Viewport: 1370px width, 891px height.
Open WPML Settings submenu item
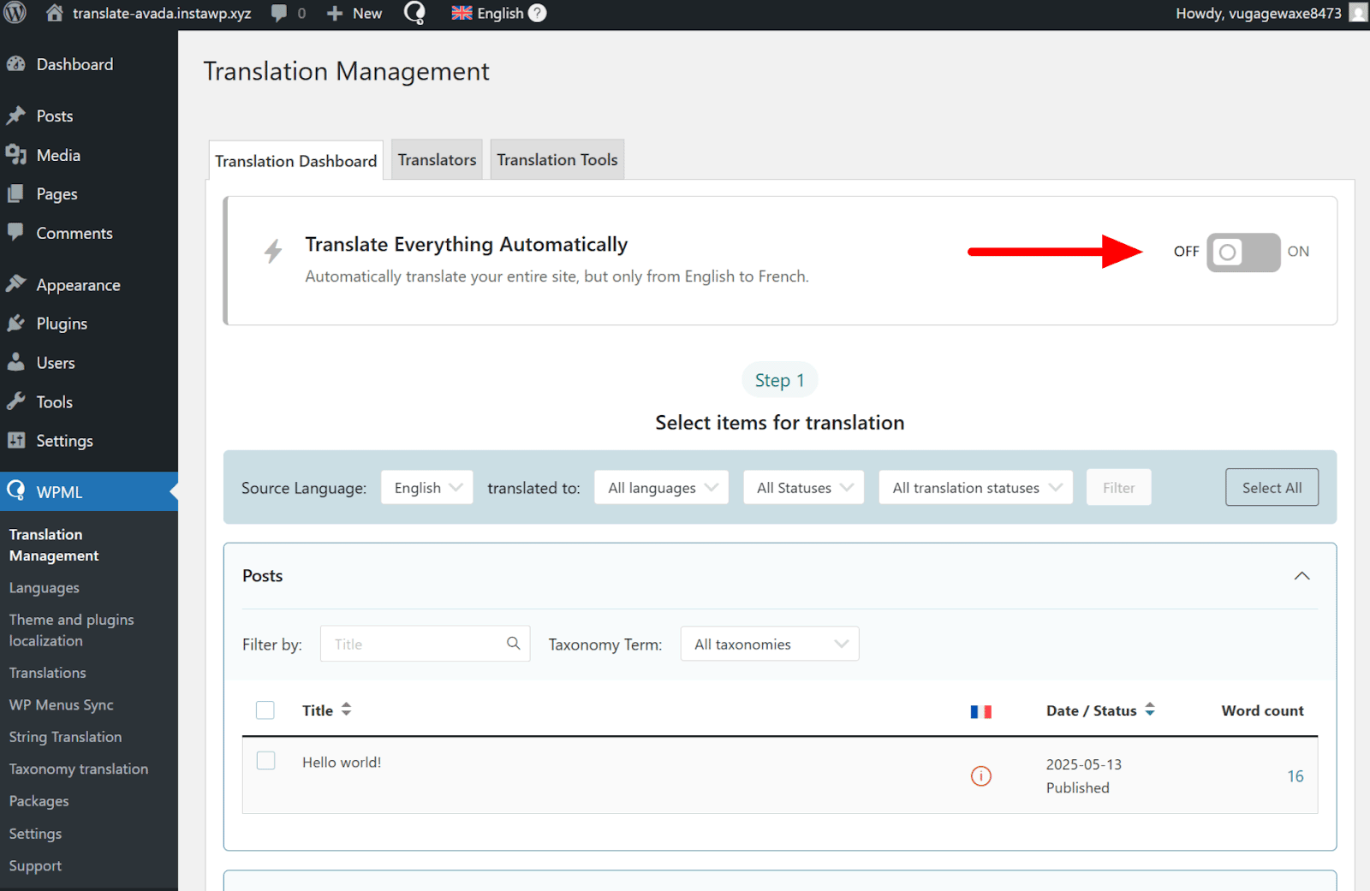click(36, 834)
